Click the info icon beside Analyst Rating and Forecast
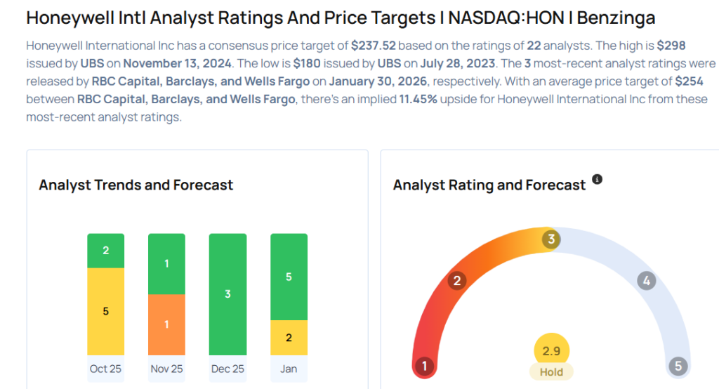This screenshot has width=719, height=389. (598, 180)
